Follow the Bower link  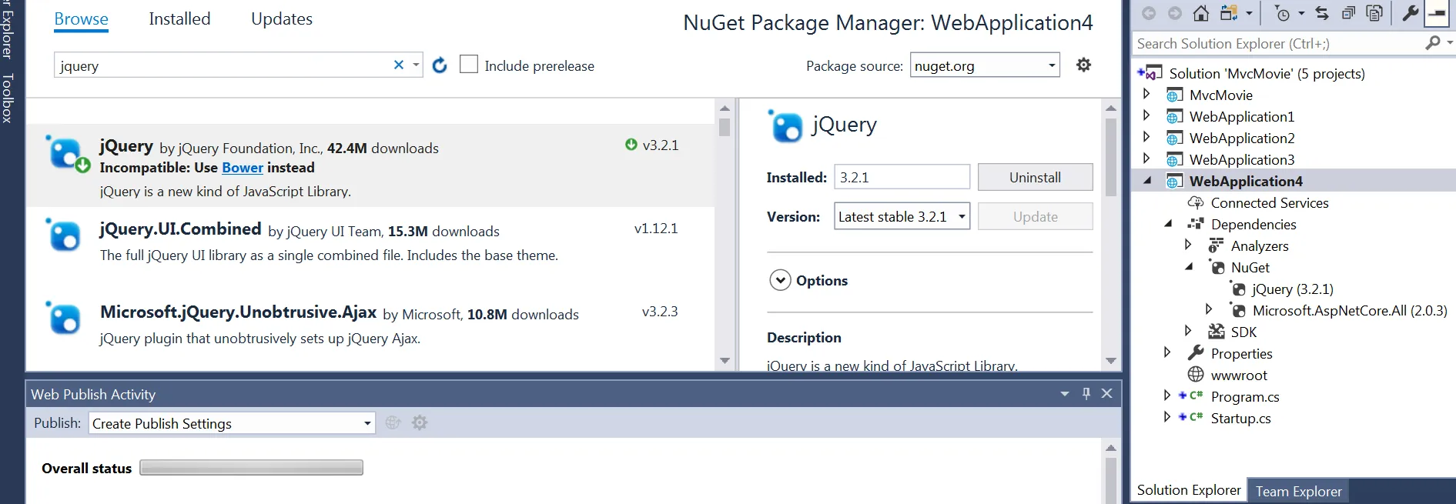click(243, 168)
